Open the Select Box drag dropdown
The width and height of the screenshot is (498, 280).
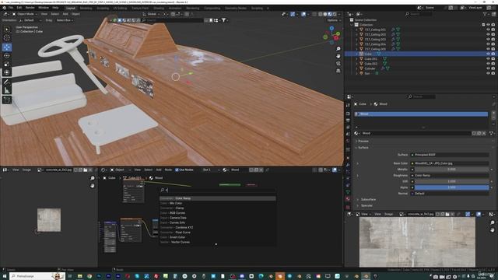coord(65,20)
